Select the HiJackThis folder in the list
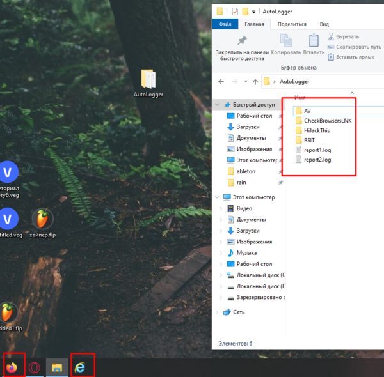 (316, 130)
